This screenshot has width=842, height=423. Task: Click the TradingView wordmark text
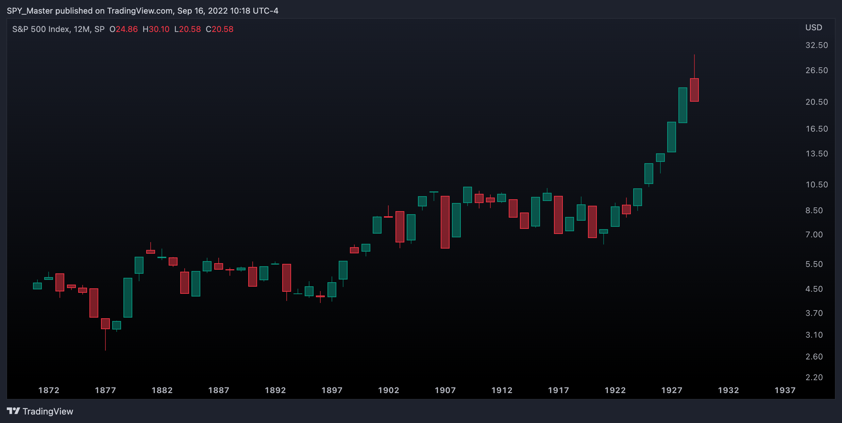click(48, 411)
